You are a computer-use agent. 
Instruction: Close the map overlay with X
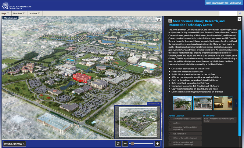tap(159, 20)
